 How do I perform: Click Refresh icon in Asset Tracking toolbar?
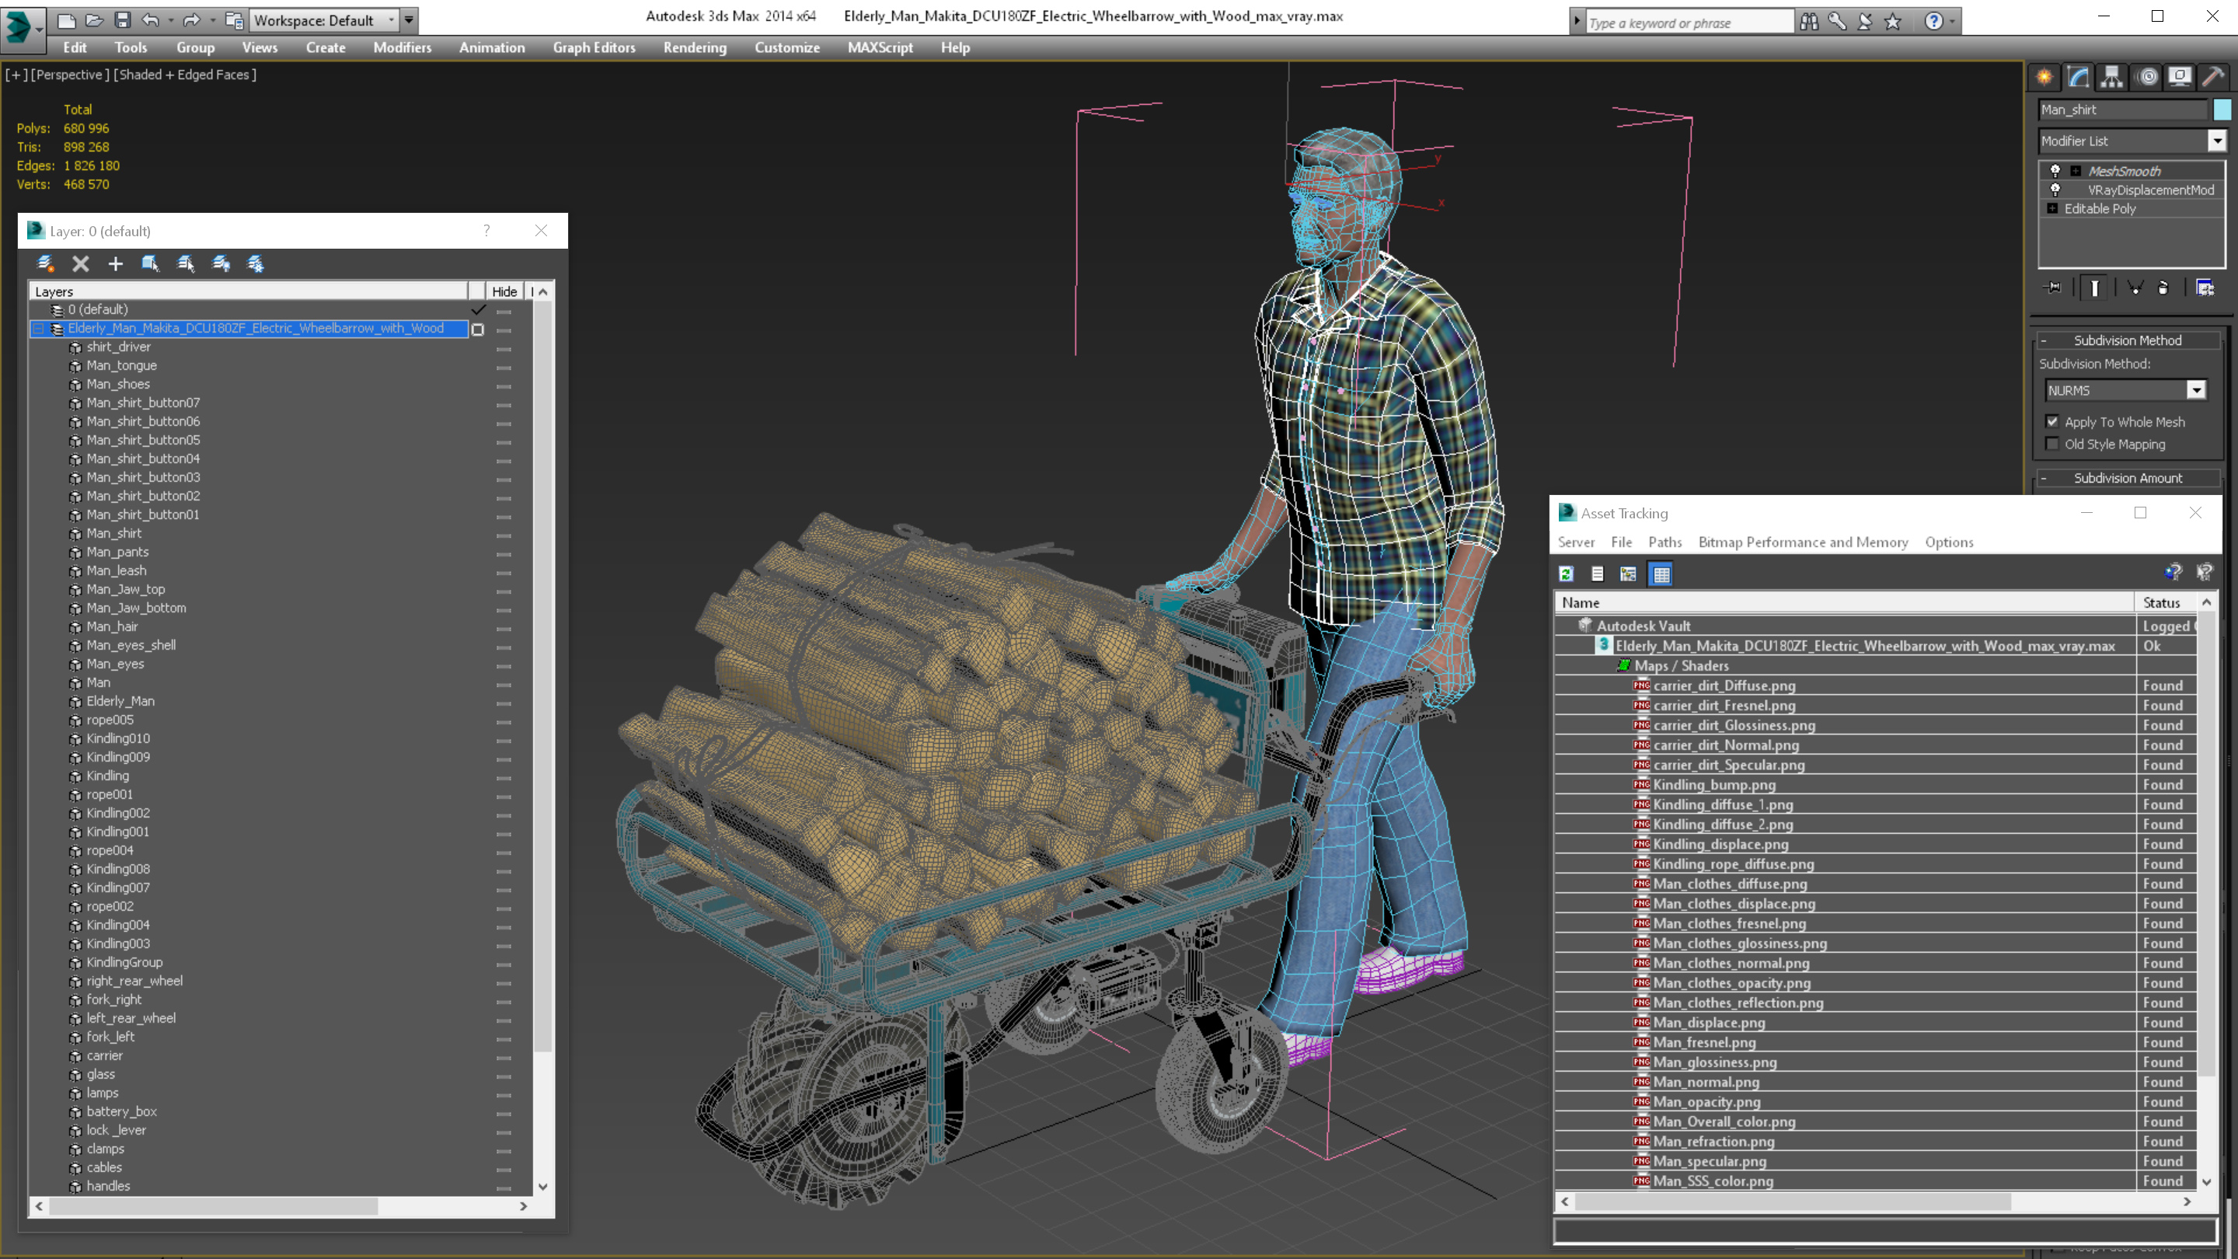tap(1566, 574)
